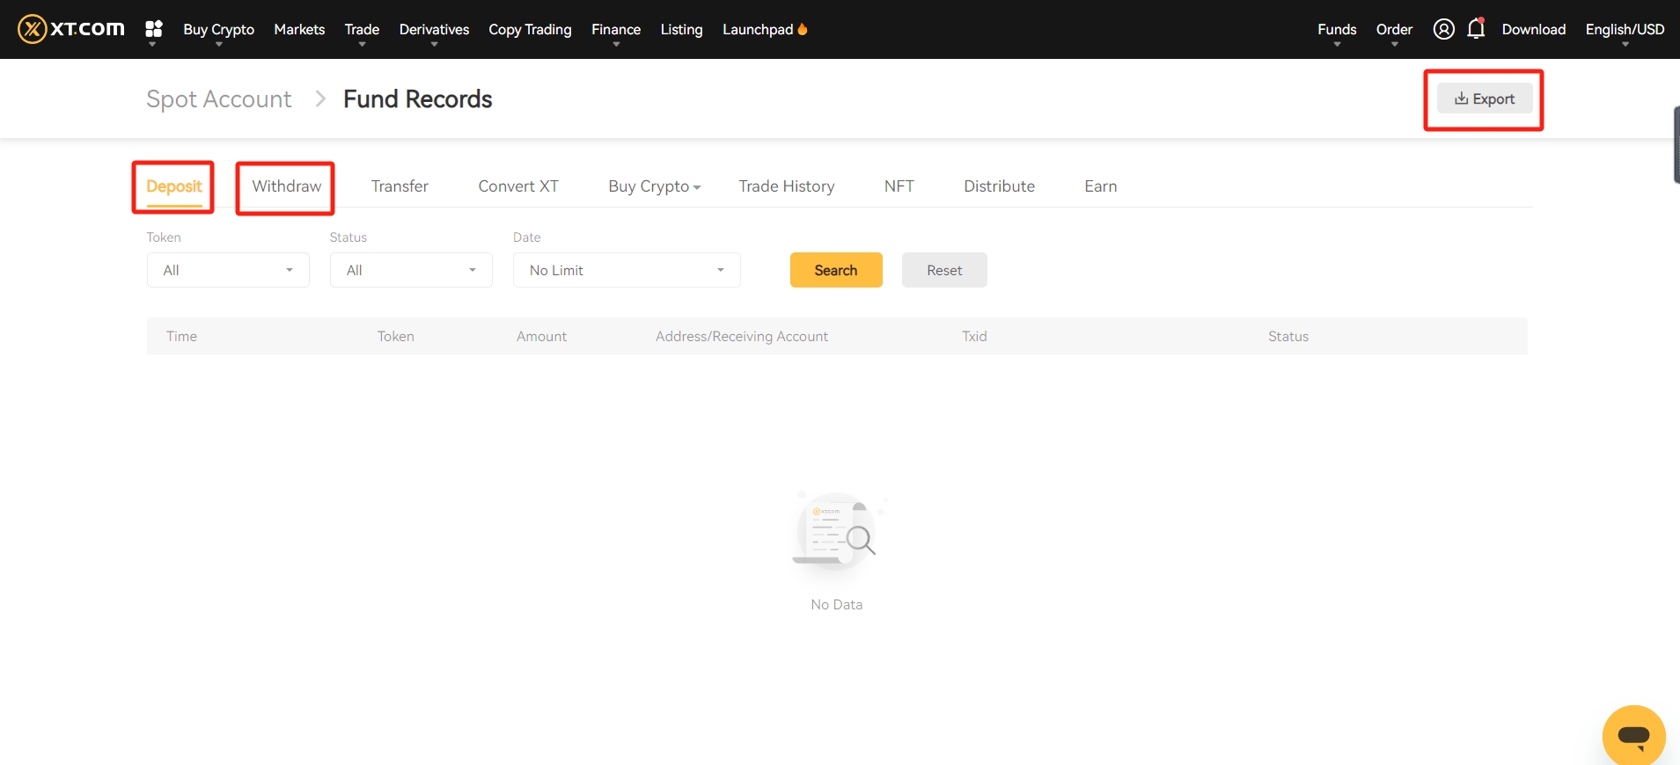The width and height of the screenshot is (1680, 765).
Task: Open the chat support bubble
Action: pyautogui.click(x=1633, y=735)
